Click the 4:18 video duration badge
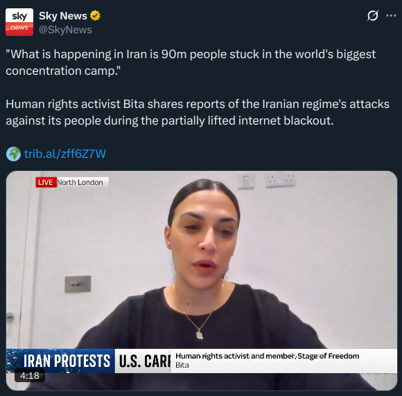The image size is (402, 396). tap(30, 375)
